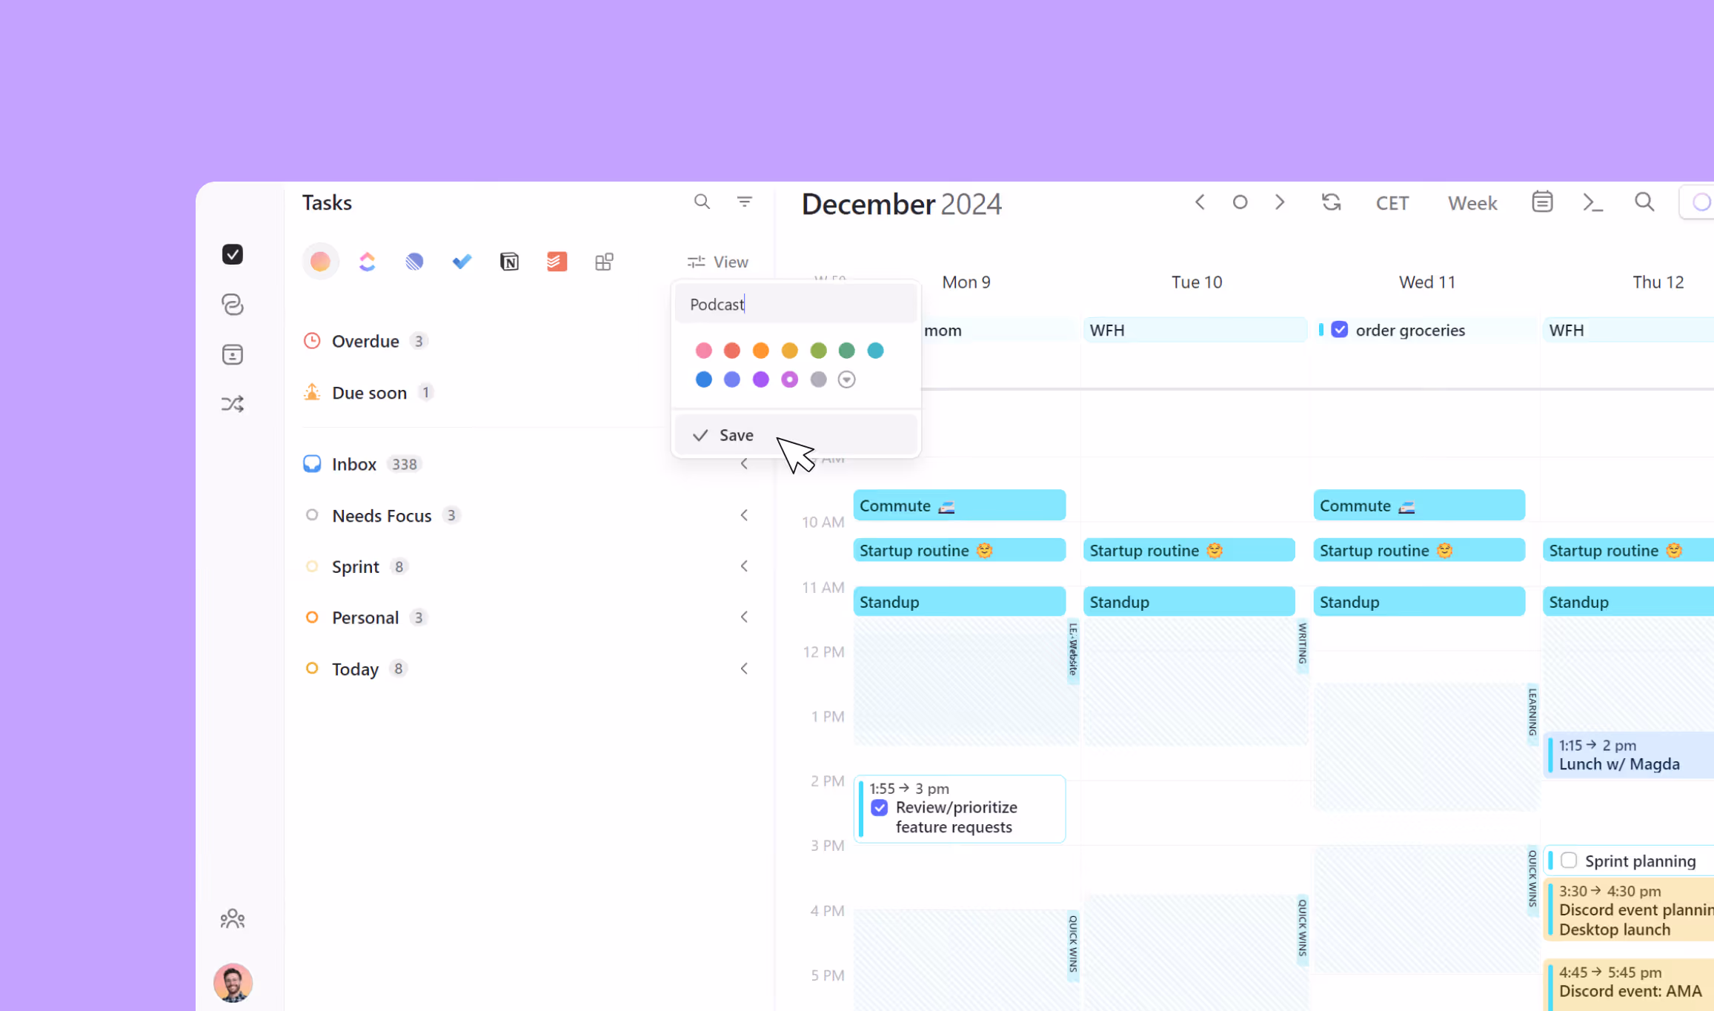Click the Linear integration icon

coord(414,262)
